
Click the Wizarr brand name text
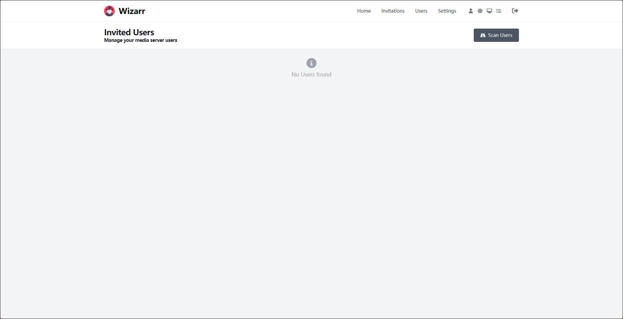132,11
